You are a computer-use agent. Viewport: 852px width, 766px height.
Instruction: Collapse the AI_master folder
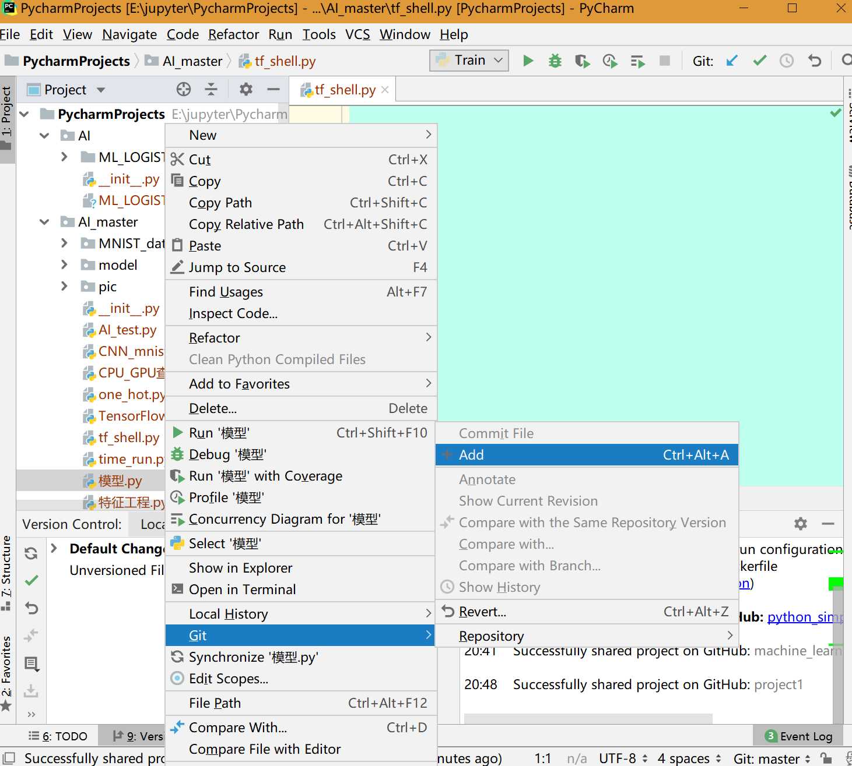[x=44, y=222]
